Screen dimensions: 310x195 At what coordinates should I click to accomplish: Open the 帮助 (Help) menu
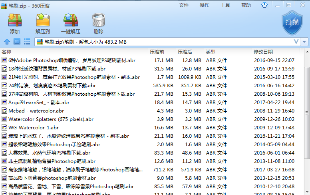246,5
